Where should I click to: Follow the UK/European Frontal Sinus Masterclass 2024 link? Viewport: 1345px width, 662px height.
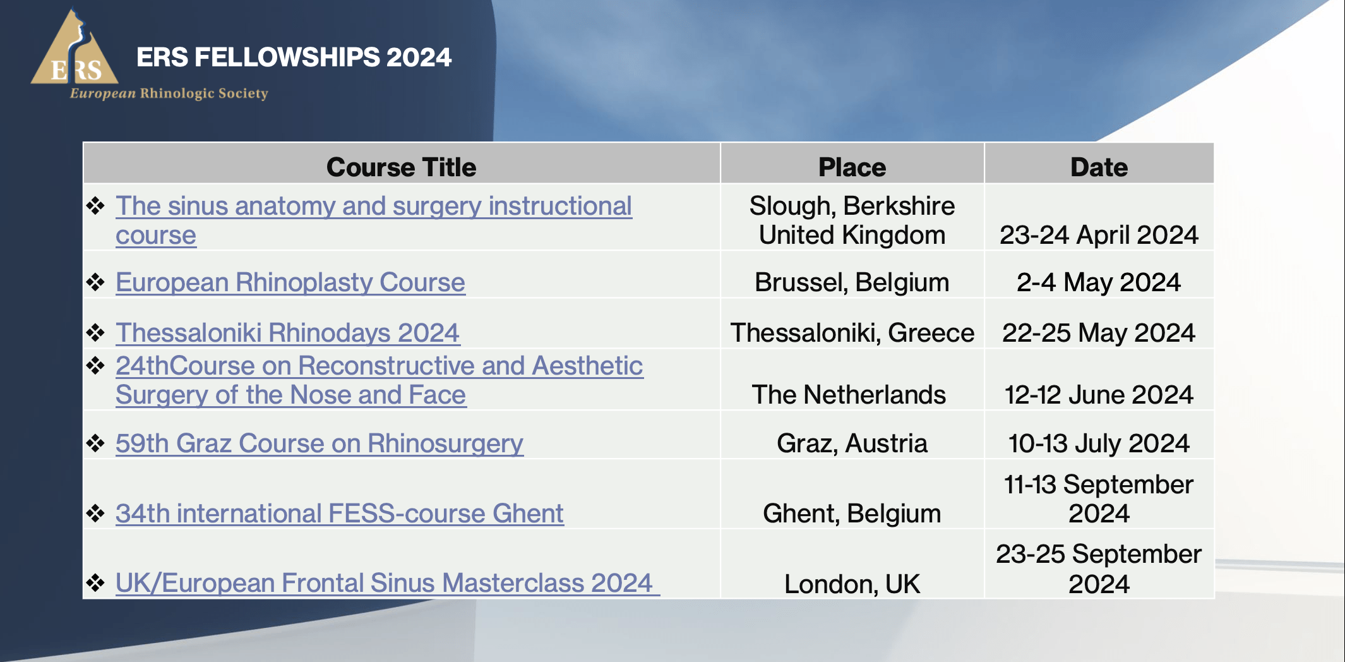384,583
